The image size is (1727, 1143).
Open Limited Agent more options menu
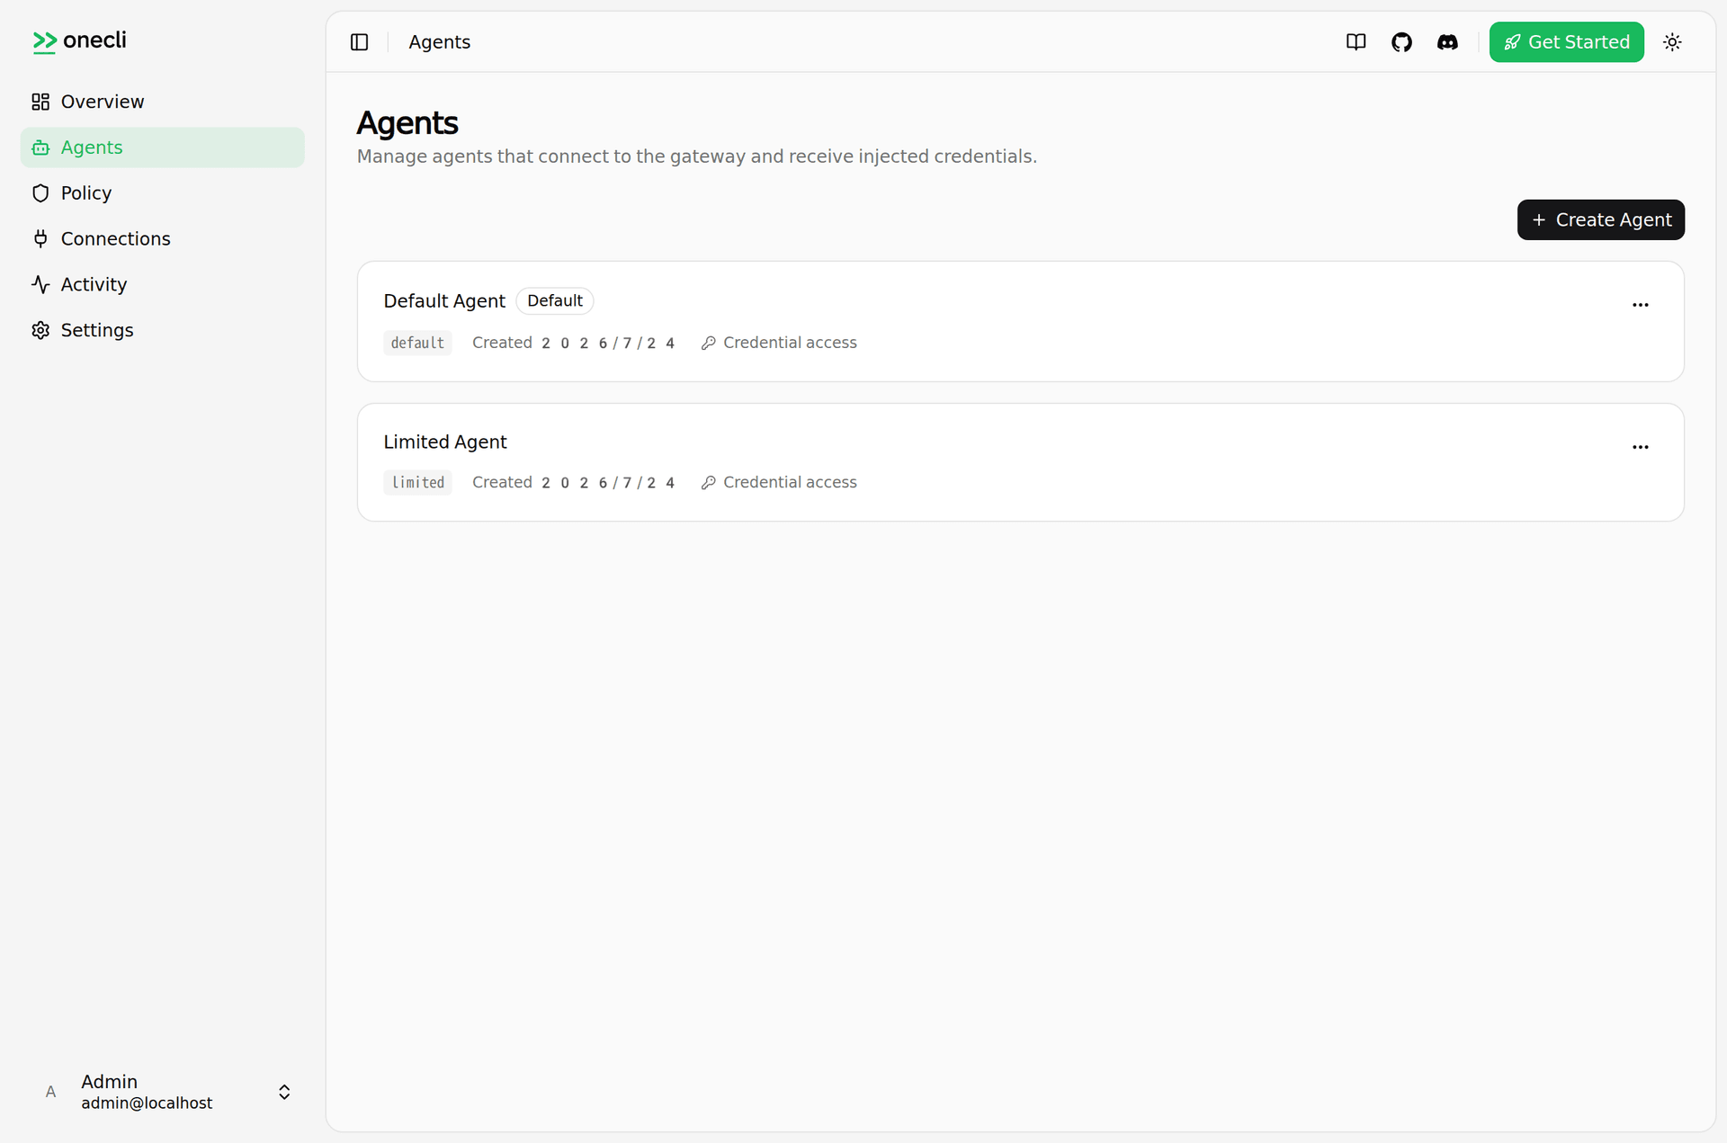[x=1640, y=447]
